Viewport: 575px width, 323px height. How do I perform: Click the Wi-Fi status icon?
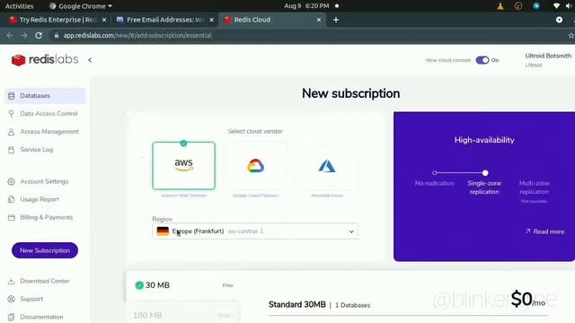click(x=556, y=6)
